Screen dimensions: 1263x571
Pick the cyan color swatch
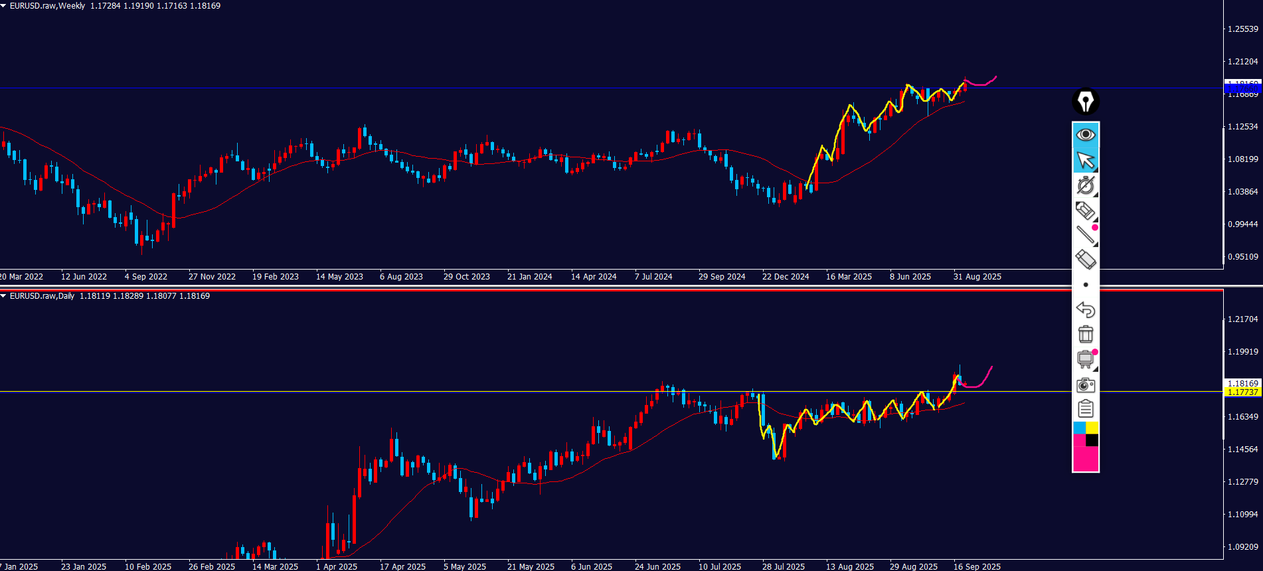tap(1079, 428)
